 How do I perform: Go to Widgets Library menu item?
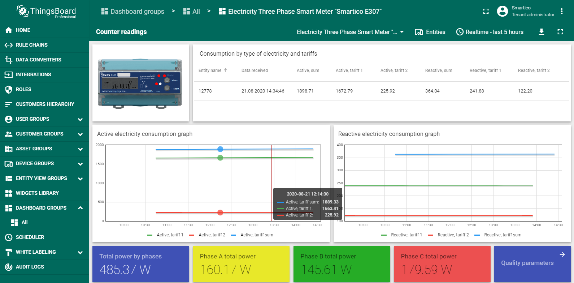(37, 193)
